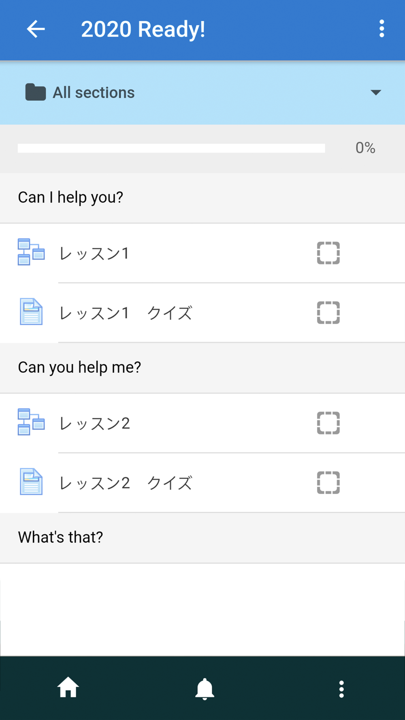Open bottom bar more options menu
This screenshot has width=405, height=720.
click(x=341, y=688)
